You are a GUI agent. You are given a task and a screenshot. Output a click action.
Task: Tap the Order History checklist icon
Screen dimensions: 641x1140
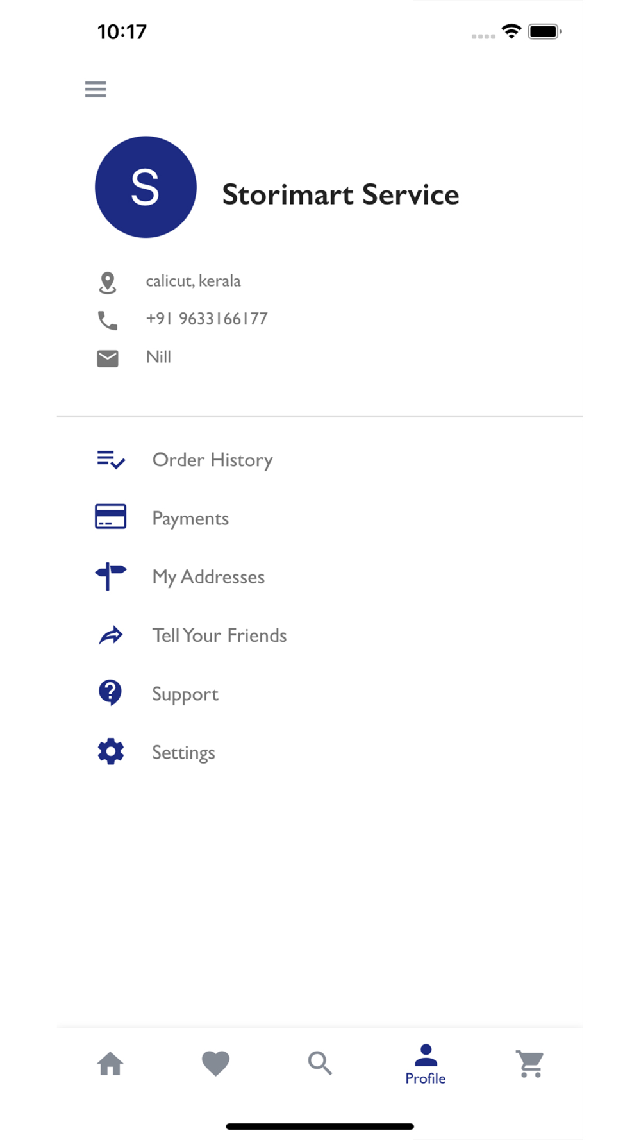click(111, 460)
